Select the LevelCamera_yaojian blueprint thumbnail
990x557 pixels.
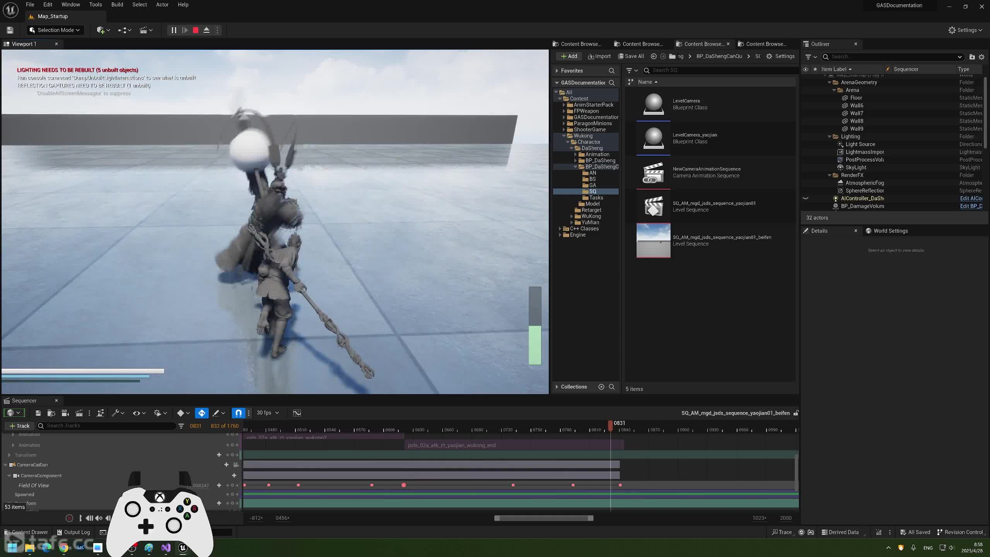click(x=654, y=138)
